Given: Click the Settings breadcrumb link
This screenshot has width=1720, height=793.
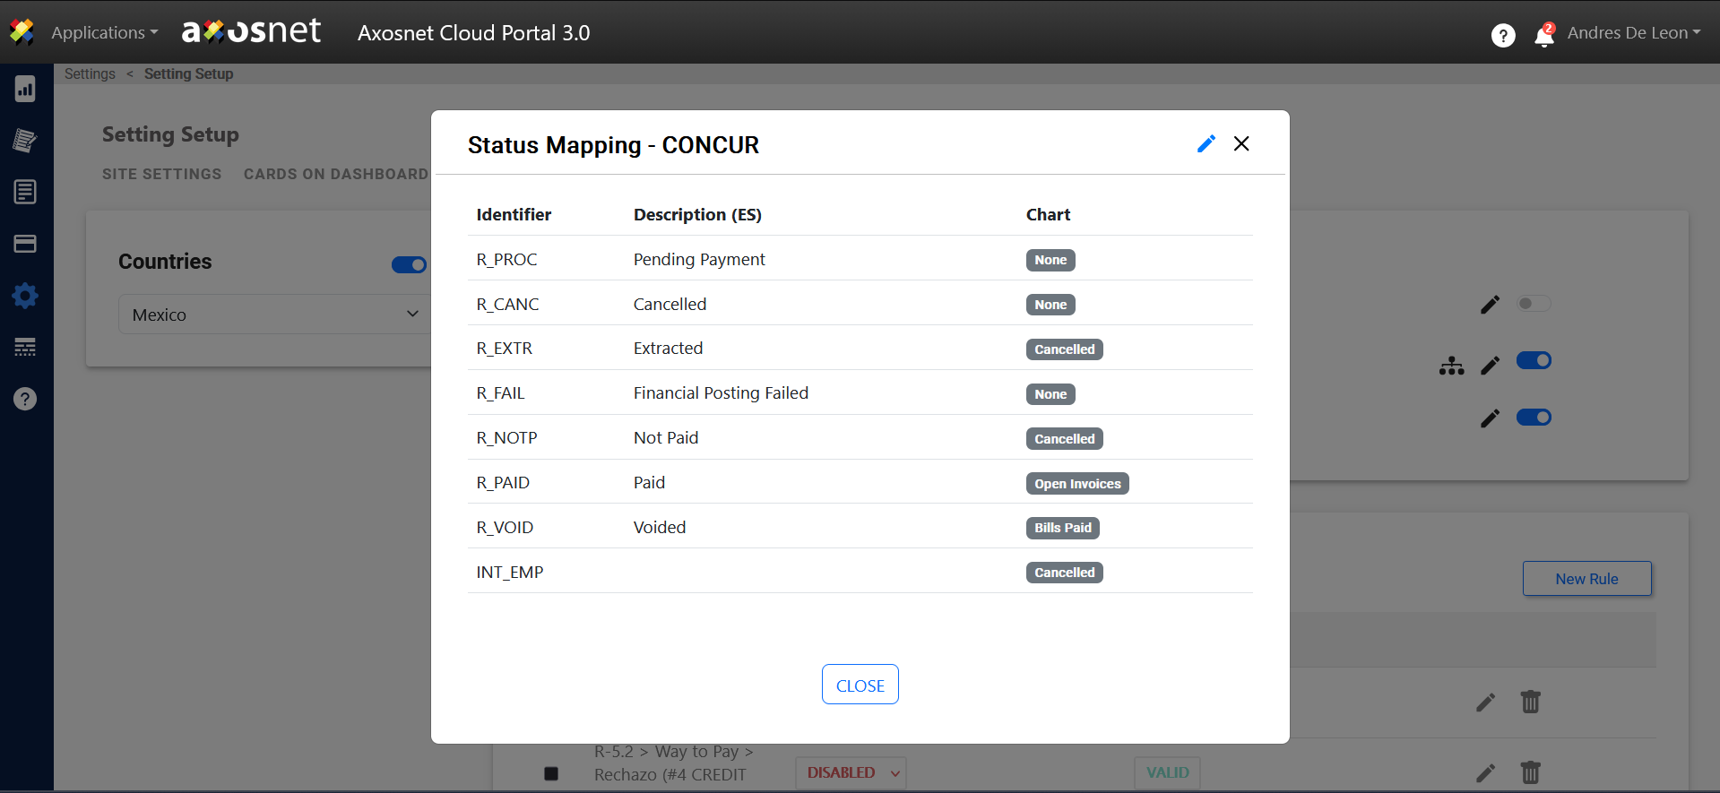Looking at the screenshot, I should click(90, 73).
